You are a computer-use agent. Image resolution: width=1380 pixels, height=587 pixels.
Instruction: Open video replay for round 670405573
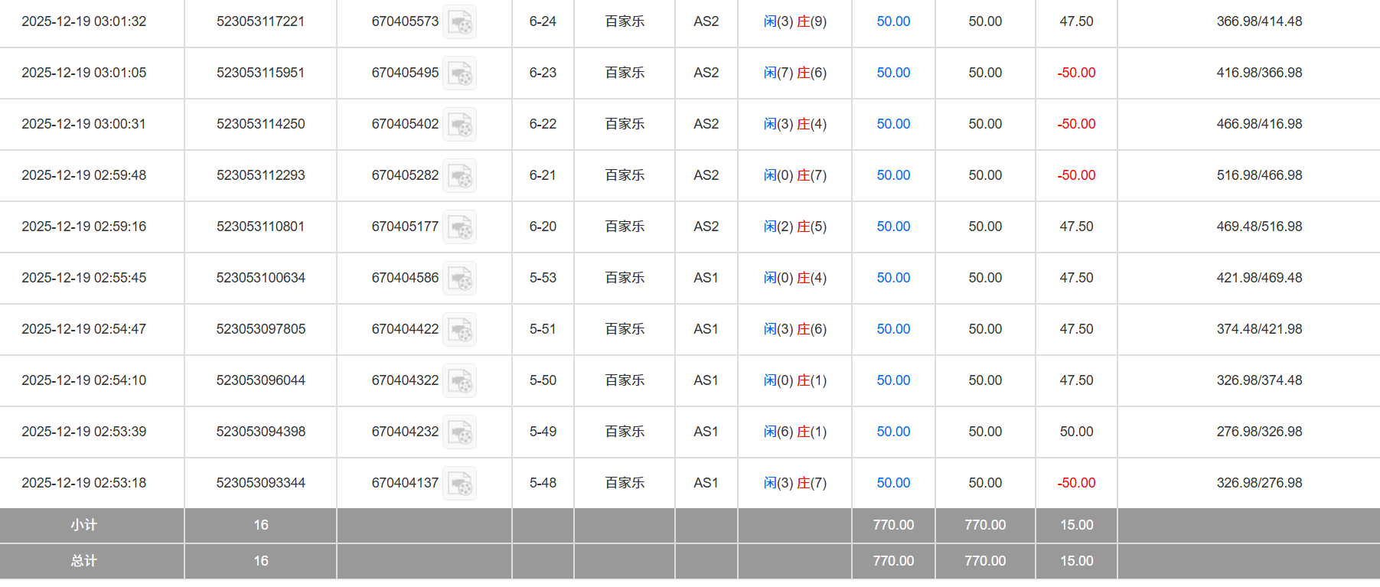click(x=460, y=22)
